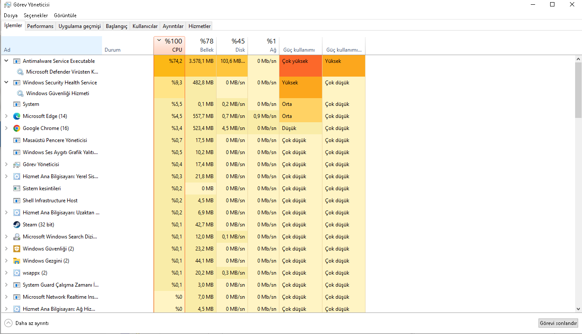Click the Görev Yöneticisi process icon
Screen dimensions: 582x334
[17, 164]
